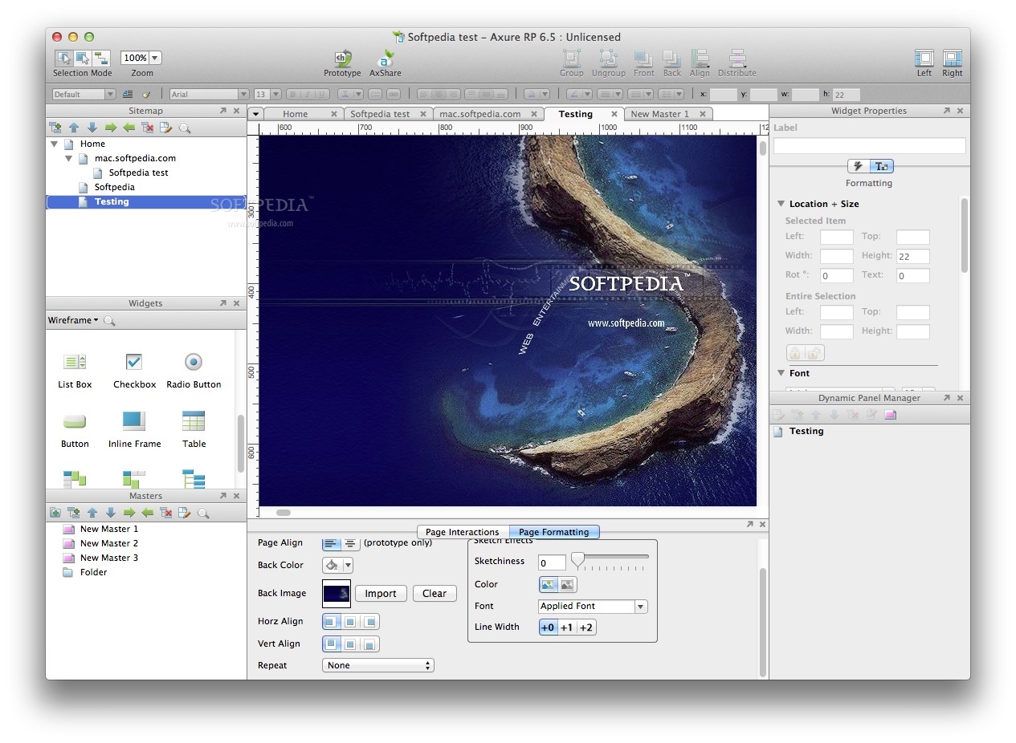Collapse the mac.softpedia.com tree node

[68, 159]
